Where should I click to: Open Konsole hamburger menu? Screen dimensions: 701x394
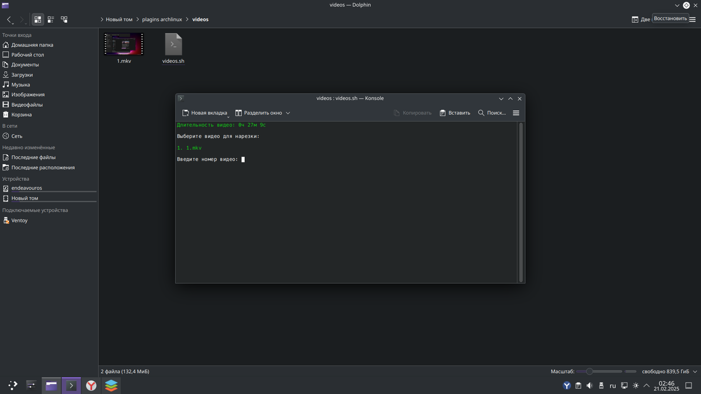(516, 113)
